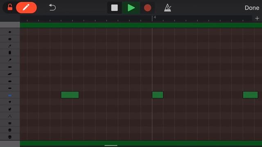
Task: Select the tilted cymbal row icon
Action: coord(10,74)
